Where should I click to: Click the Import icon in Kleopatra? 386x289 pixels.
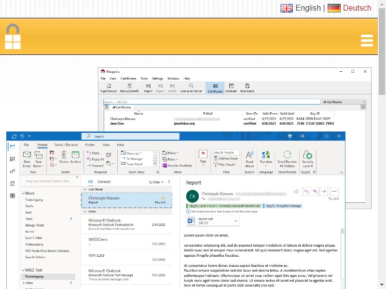pos(148,88)
